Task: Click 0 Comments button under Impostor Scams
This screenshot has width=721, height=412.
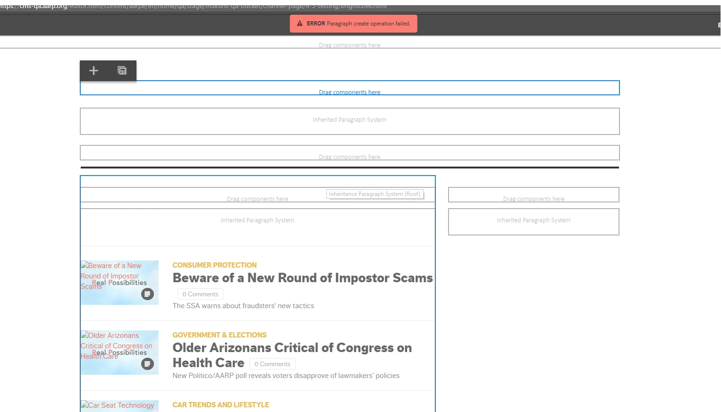Action: pyautogui.click(x=200, y=294)
